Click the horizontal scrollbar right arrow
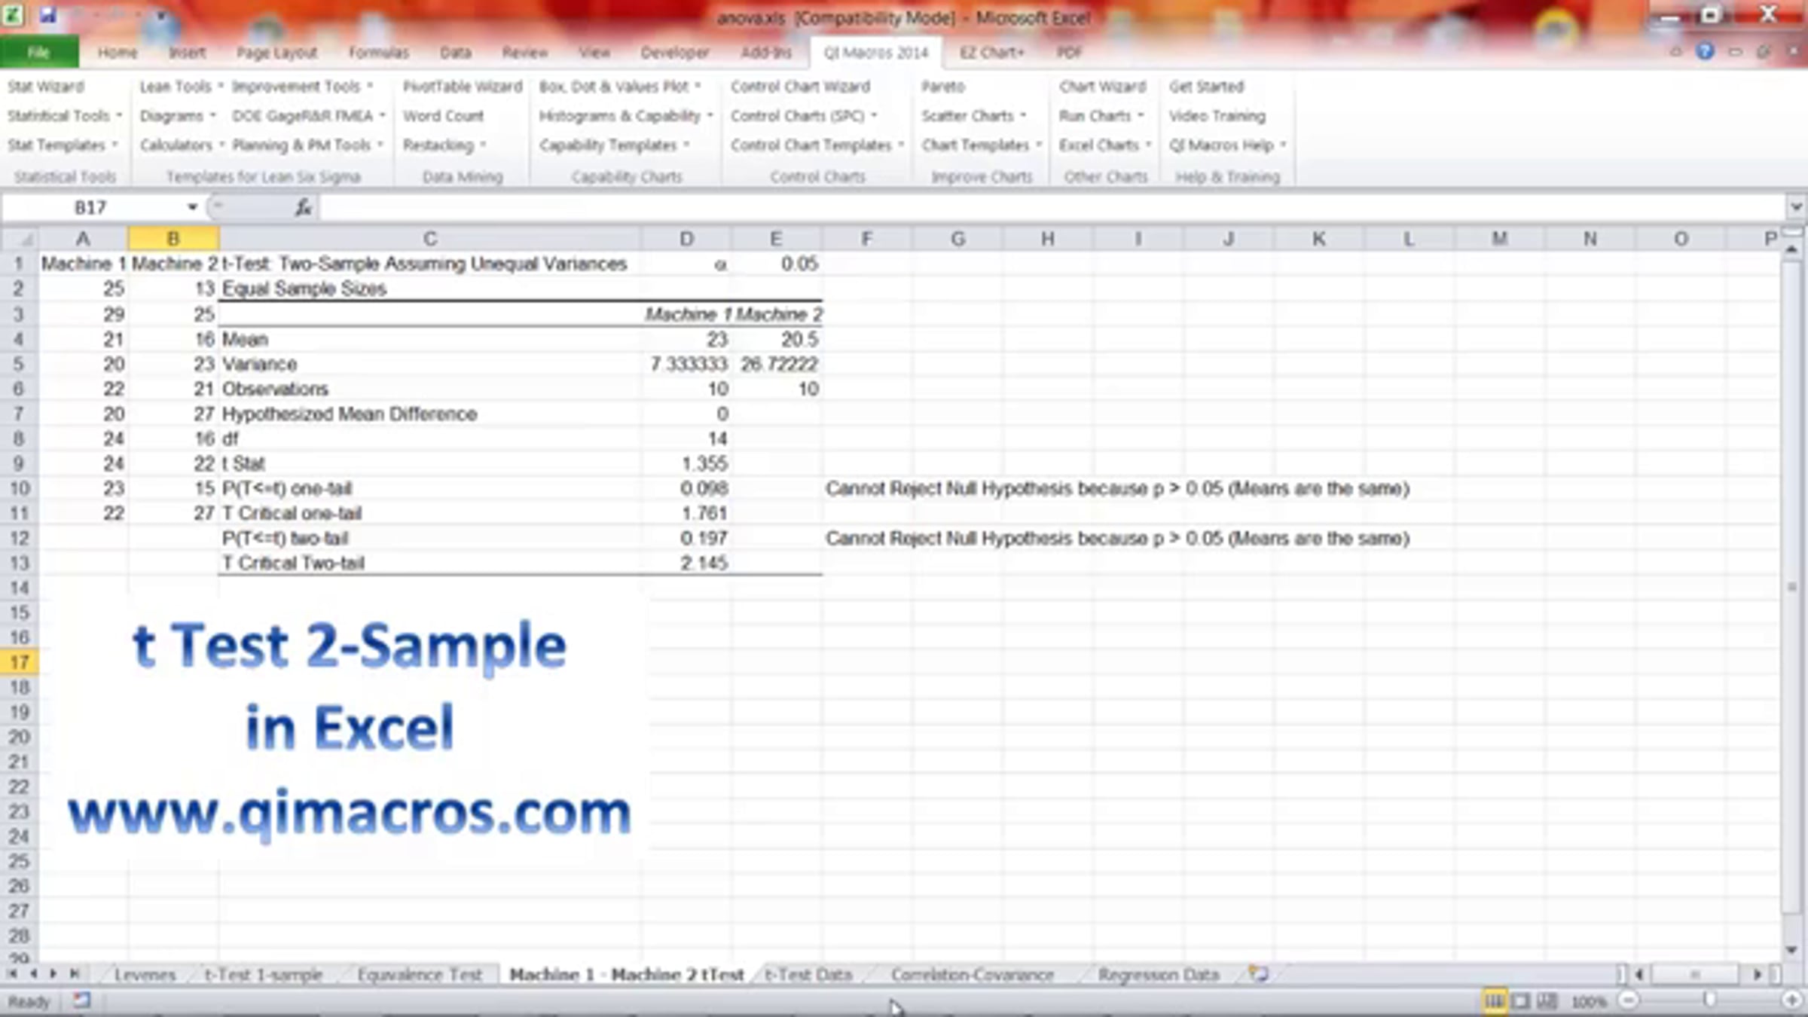The width and height of the screenshot is (1808, 1017). tap(1758, 974)
